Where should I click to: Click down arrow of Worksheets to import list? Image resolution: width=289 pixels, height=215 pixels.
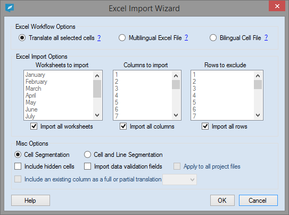click(x=97, y=115)
